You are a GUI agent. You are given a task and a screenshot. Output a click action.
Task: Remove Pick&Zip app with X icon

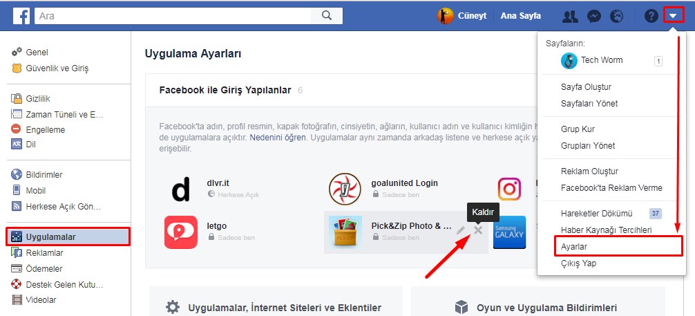point(477,230)
